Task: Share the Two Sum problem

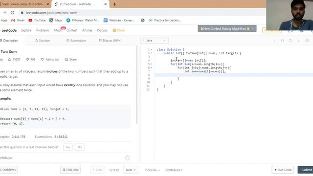Action: click(x=70, y=60)
